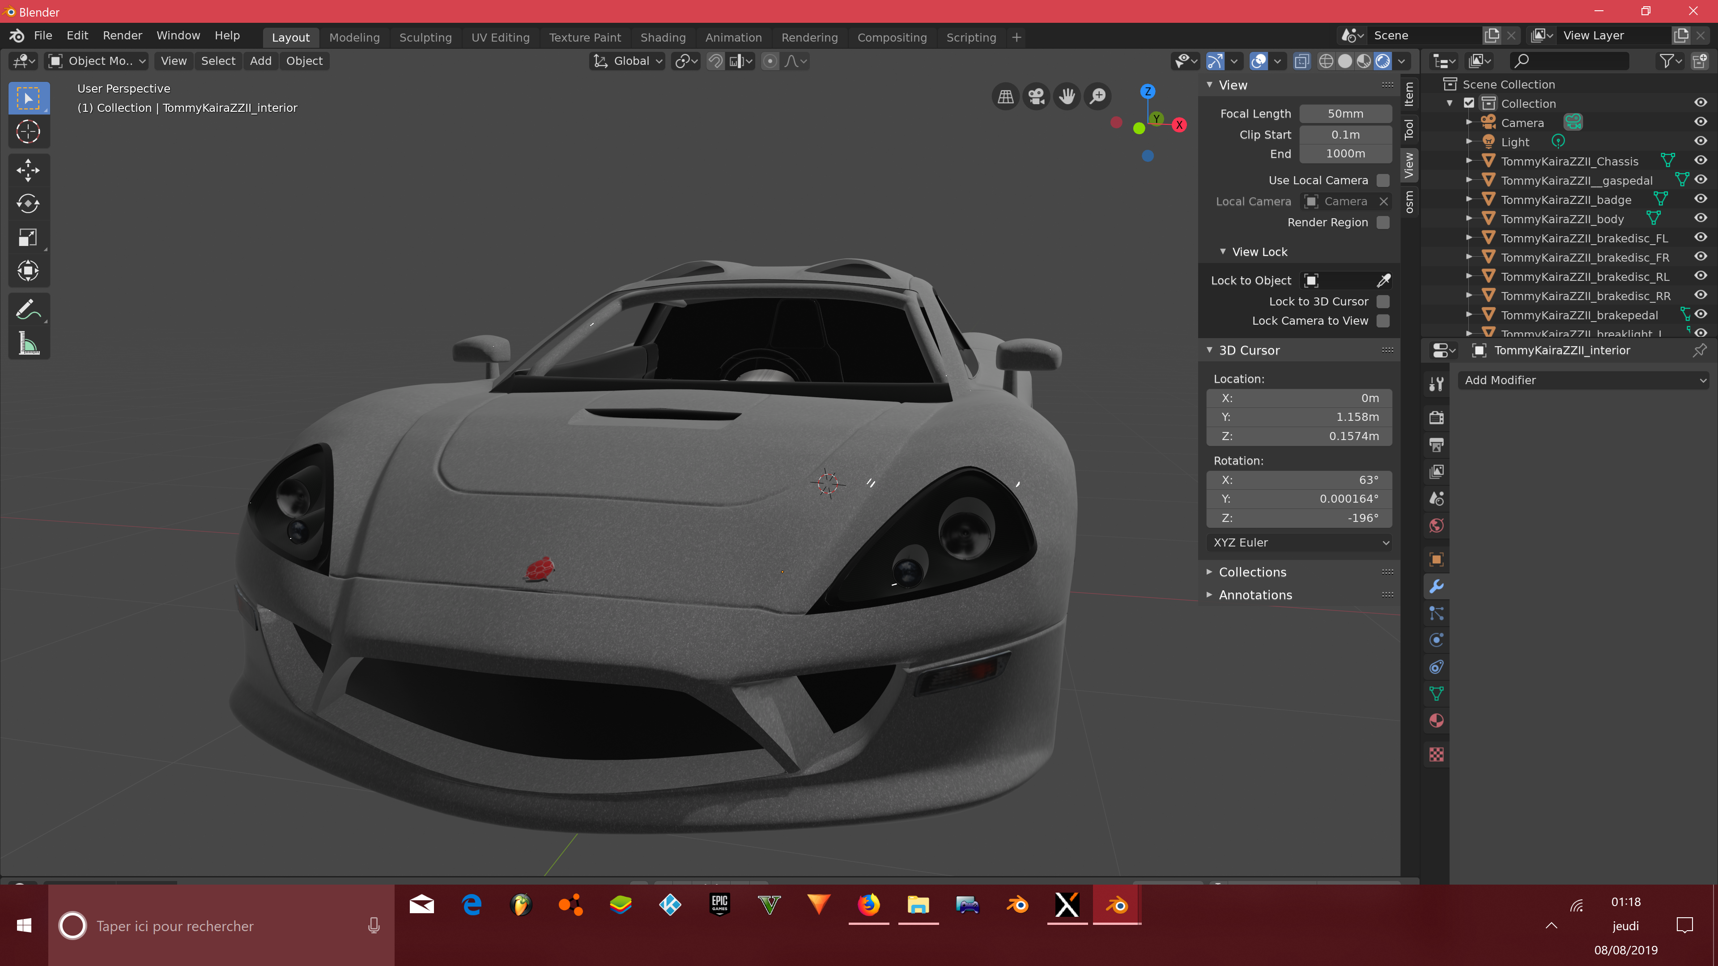Image resolution: width=1718 pixels, height=966 pixels.
Task: Select the 3D Cursor tool
Action: [x=28, y=131]
